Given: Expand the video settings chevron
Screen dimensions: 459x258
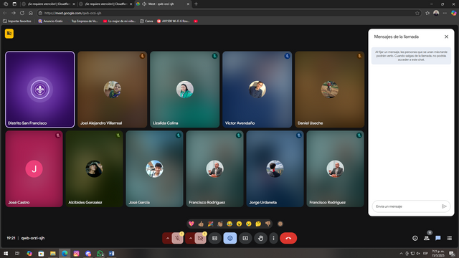Looking at the screenshot, I should coord(190,238).
